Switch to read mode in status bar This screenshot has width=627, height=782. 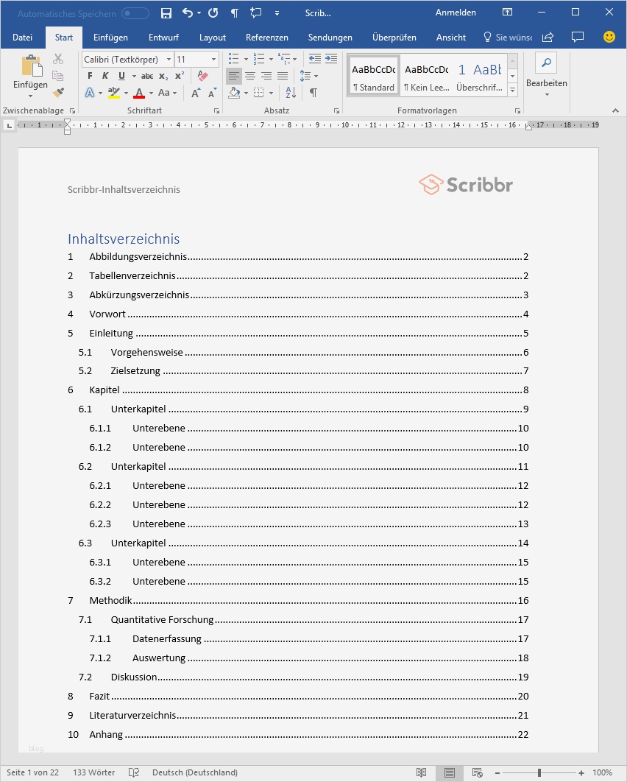pyautogui.click(x=421, y=772)
